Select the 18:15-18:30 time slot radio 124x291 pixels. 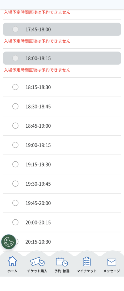coord(15,87)
